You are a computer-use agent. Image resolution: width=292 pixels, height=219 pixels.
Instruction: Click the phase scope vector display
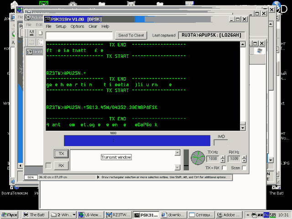coord(198,158)
